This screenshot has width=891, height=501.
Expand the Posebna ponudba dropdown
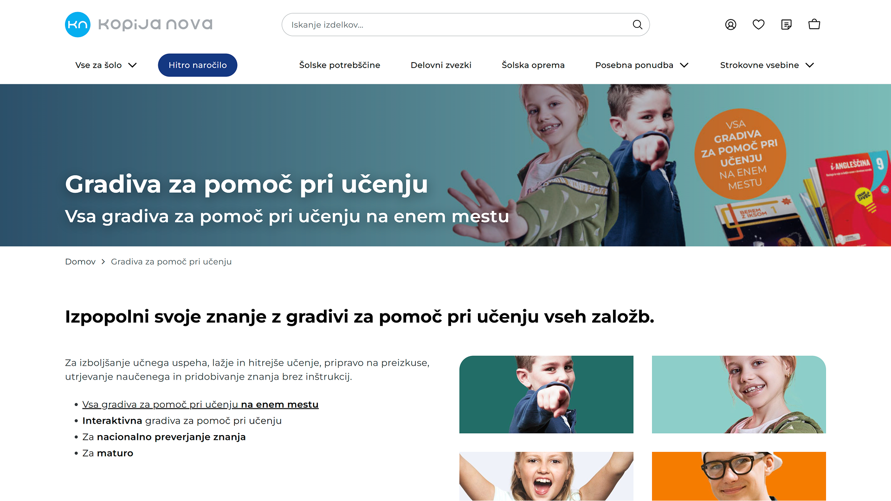[x=642, y=65]
